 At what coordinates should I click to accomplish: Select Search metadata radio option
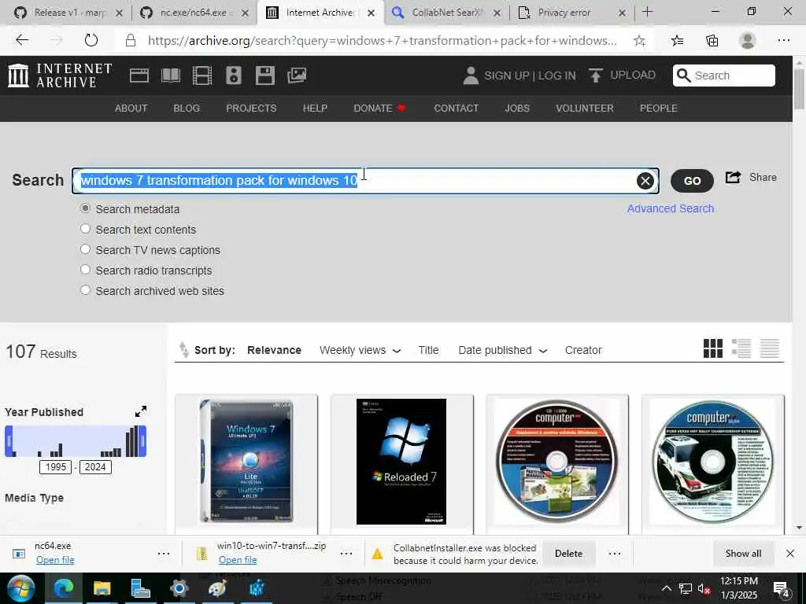point(85,208)
